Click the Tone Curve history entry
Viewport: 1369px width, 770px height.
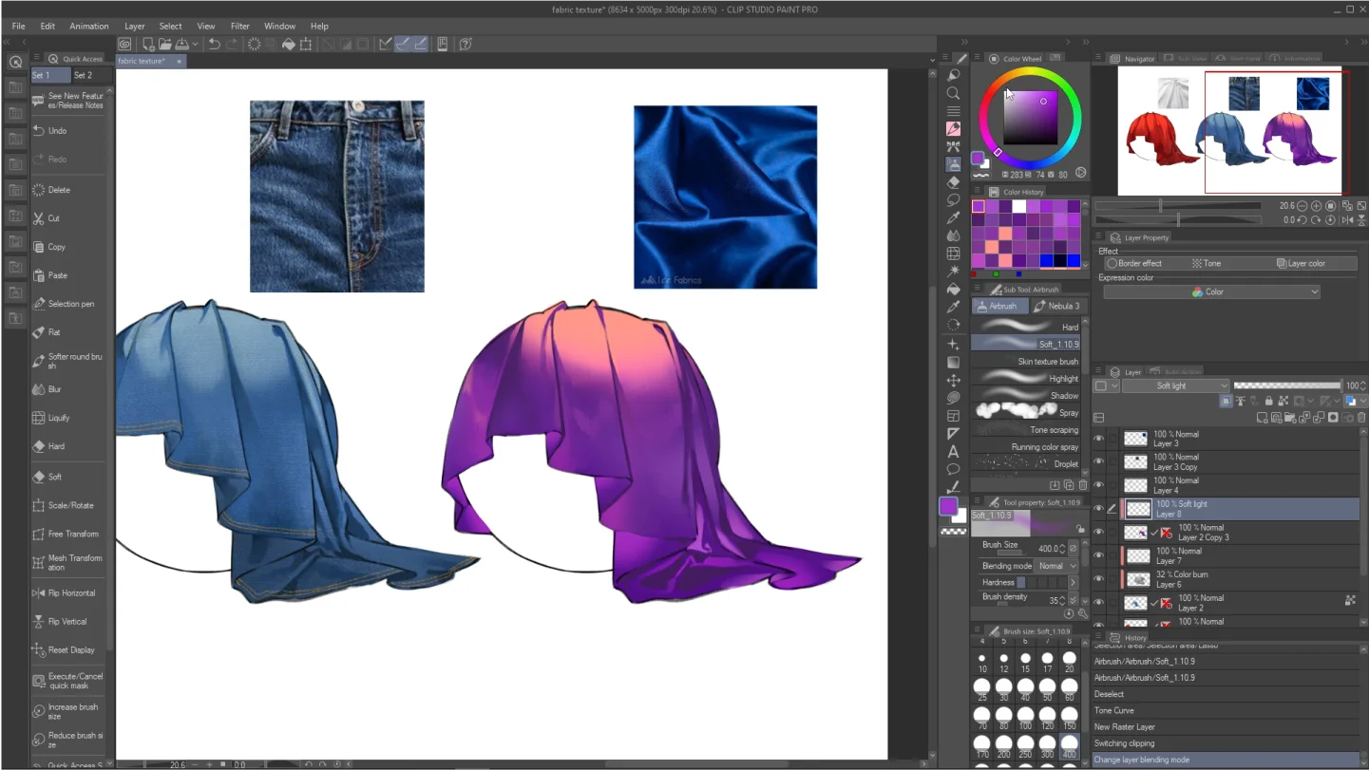coord(1226,710)
